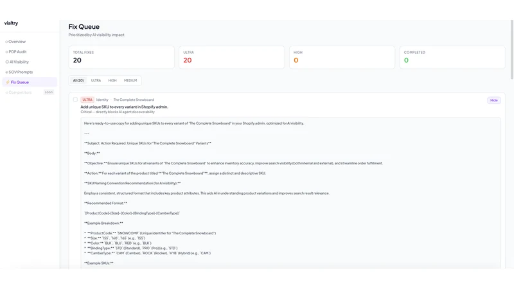Filter fixes by MEDIUM tab
Image resolution: width=514 pixels, height=289 pixels.
point(130,80)
